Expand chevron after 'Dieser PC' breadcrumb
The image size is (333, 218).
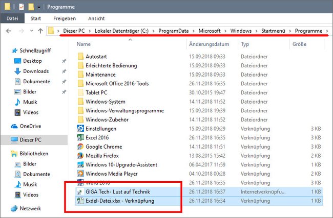click(x=90, y=31)
